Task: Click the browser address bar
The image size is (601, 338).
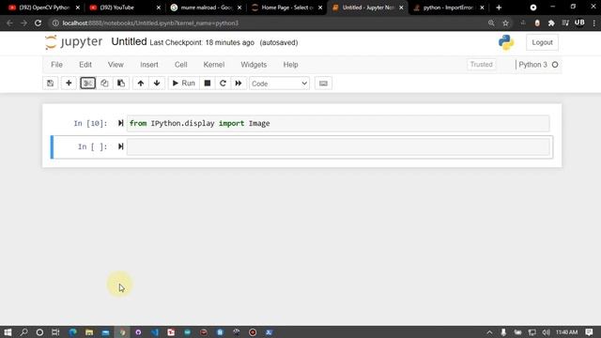Action: (x=269, y=23)
